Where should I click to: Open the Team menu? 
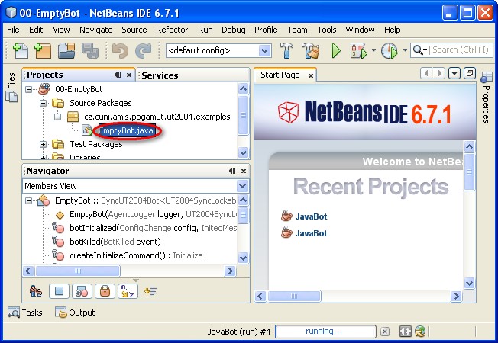pos(297,30)
